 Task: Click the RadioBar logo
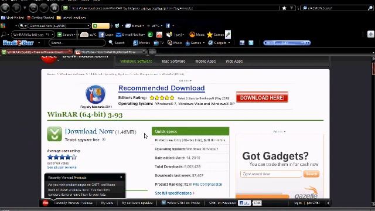click(x=18, y=43)
